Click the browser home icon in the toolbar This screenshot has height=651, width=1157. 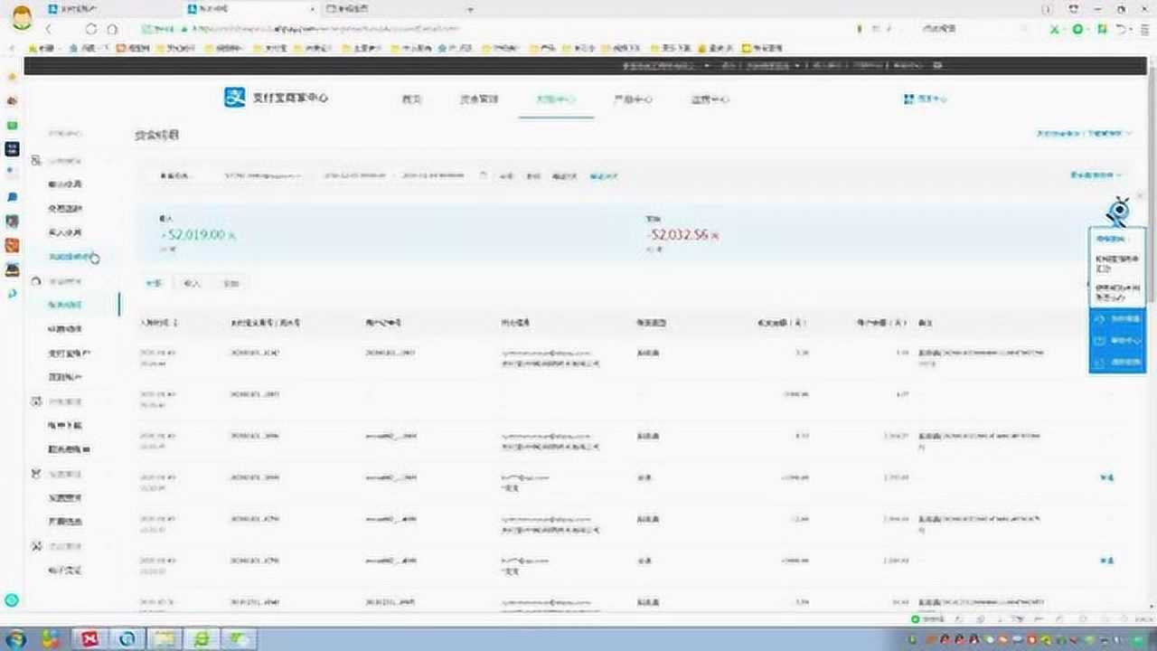coord(110,28)
